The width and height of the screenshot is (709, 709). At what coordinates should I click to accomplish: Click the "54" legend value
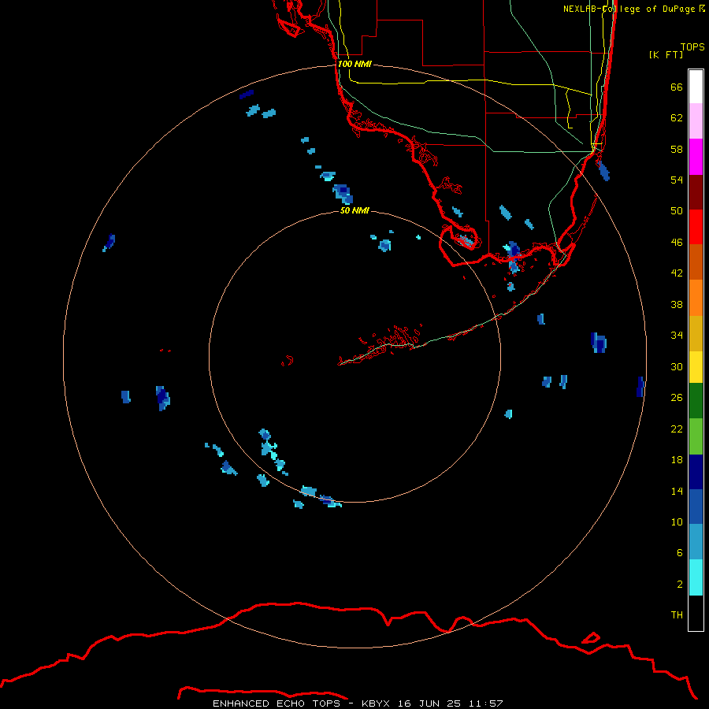click(677, 180)
